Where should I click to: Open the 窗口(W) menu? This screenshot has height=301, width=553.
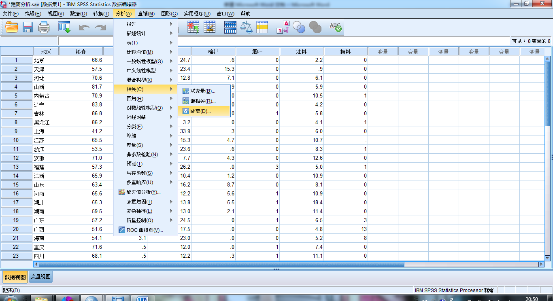[225, 14]
